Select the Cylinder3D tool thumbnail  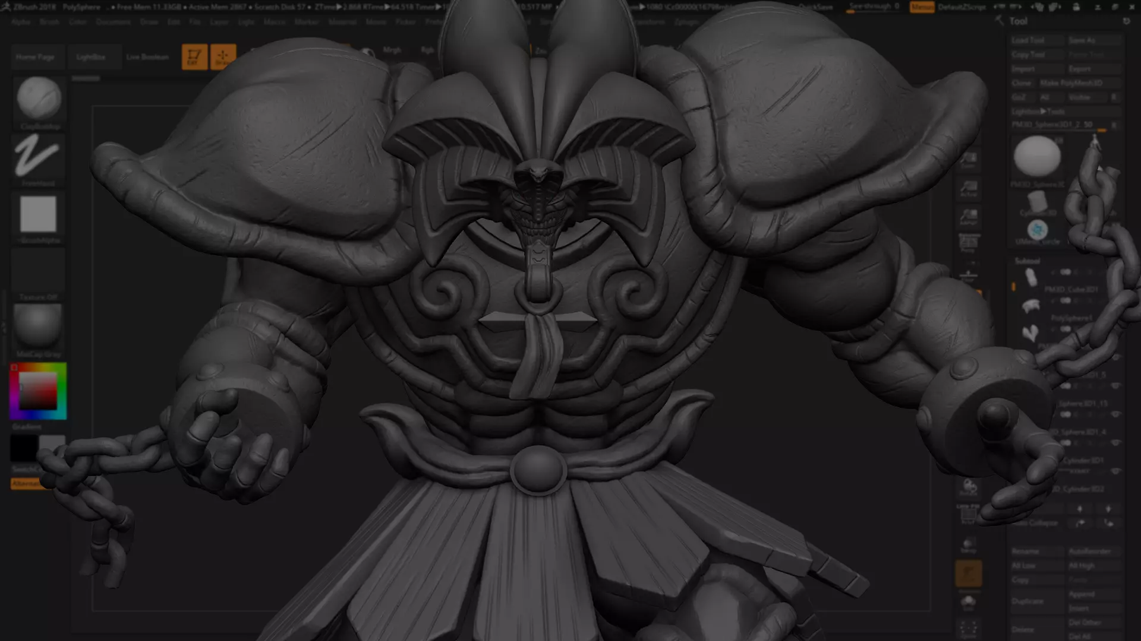(1038, 204)
